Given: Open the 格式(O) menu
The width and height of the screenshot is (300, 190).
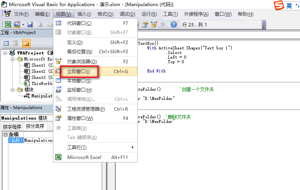Looking at the screenshot, I should (105, 14).
